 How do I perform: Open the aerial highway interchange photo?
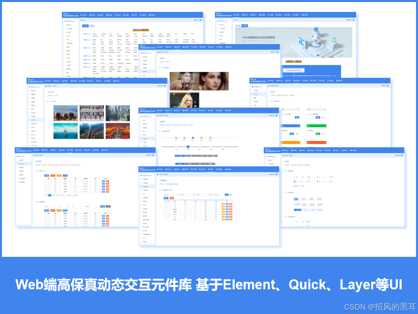pyautogui.click(x=92, y=131)
